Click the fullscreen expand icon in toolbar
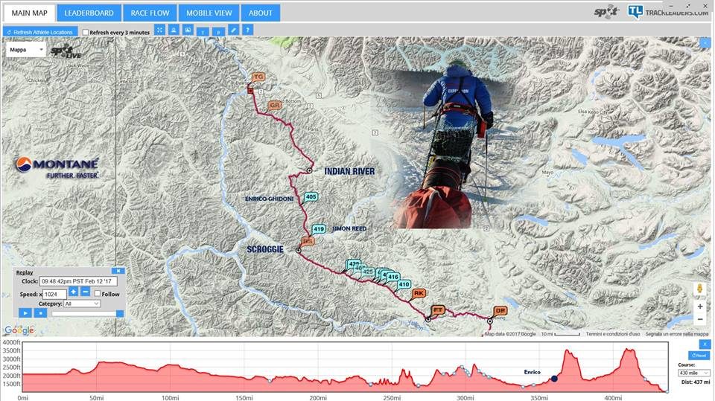 pyautogui.click(x=159, y=30)
